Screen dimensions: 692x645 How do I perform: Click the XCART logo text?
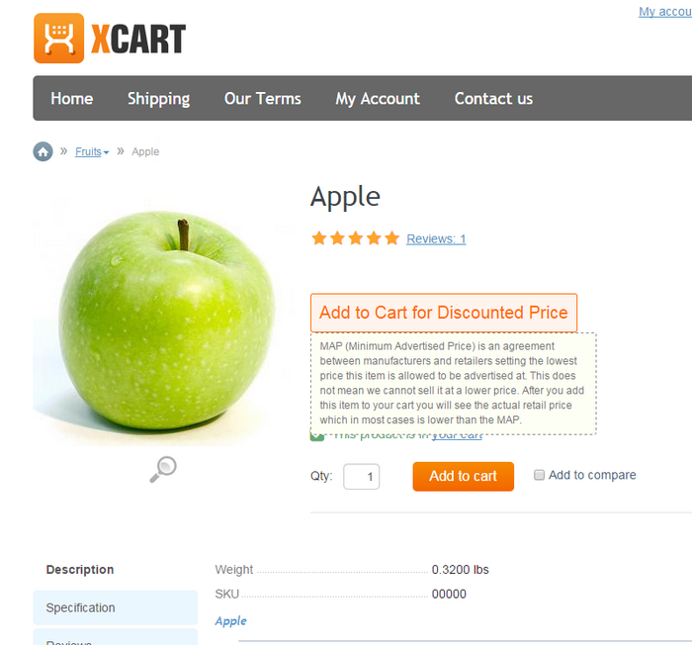[138, 39]
